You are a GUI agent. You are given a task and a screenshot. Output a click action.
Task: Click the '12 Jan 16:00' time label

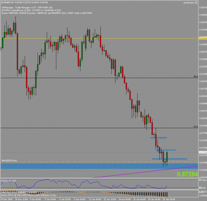pyautogui.click(x=110, y=199)
